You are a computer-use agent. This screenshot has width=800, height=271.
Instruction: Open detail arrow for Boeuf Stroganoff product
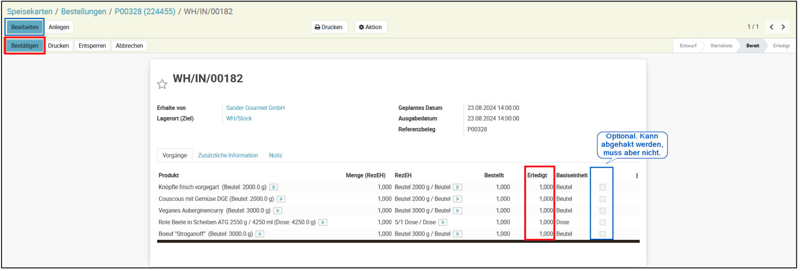[x=260, y=234]
